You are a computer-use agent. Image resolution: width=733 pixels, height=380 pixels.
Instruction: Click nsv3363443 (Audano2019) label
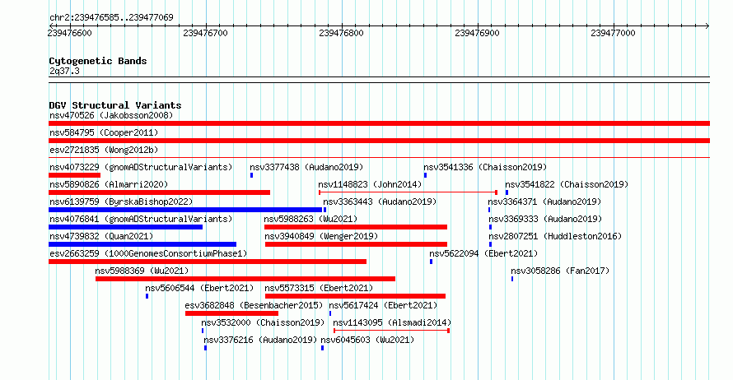380,202
